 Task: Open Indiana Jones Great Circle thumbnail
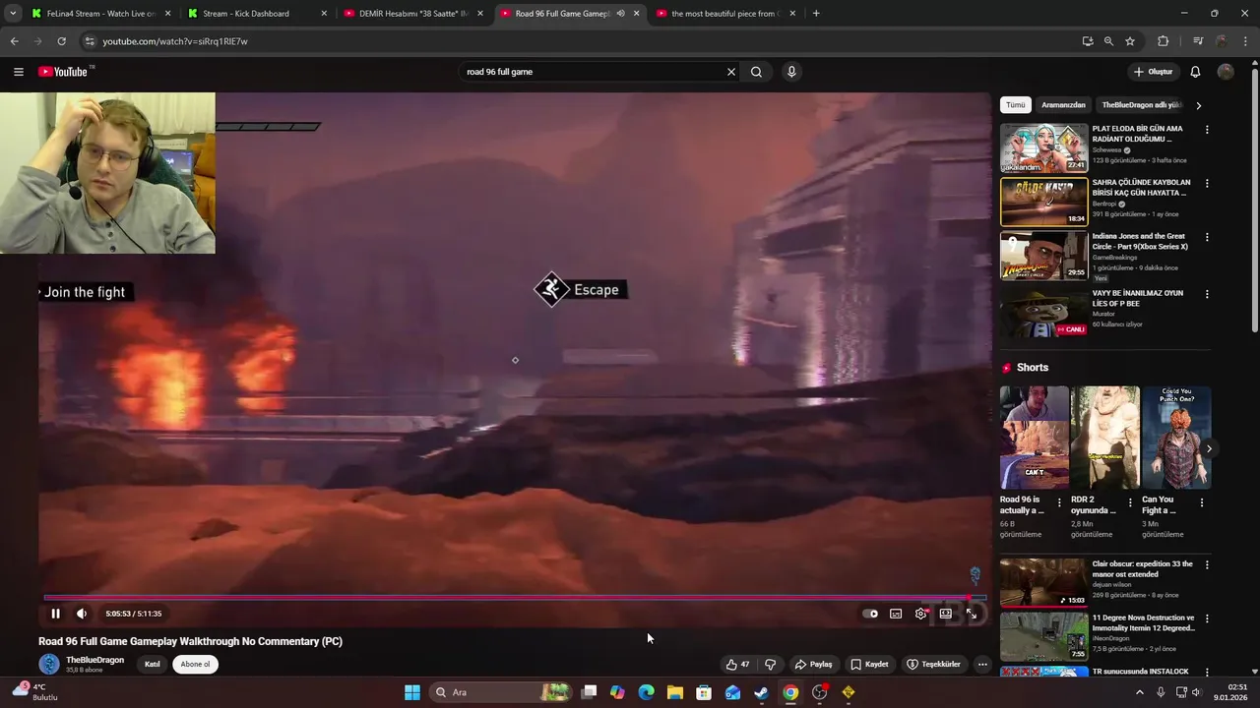[1044, 256]
